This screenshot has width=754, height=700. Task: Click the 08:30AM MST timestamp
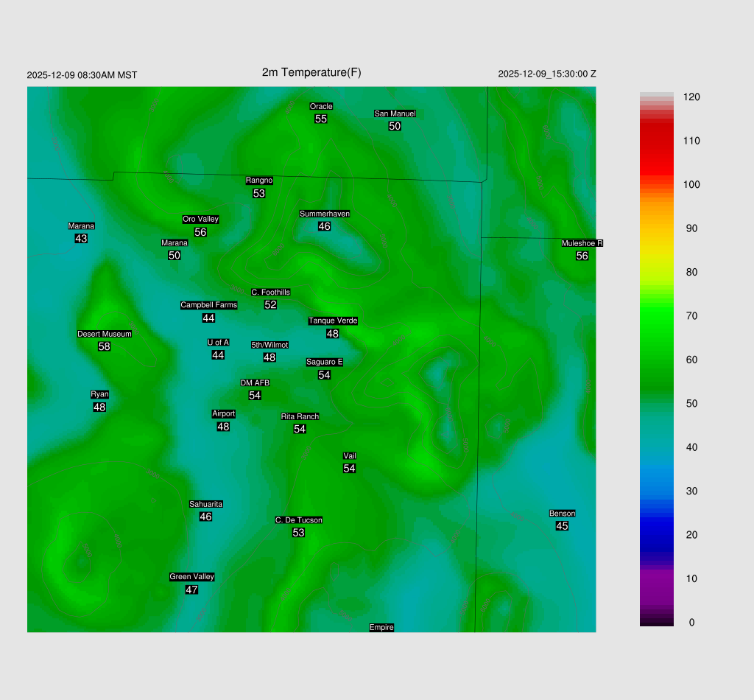click(82, 75)
